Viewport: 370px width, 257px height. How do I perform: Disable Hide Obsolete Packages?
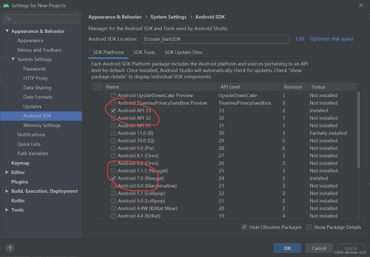(x=244, y=227)
